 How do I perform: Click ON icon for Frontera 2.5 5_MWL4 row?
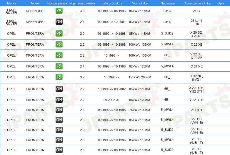click(x=59, y=120)
